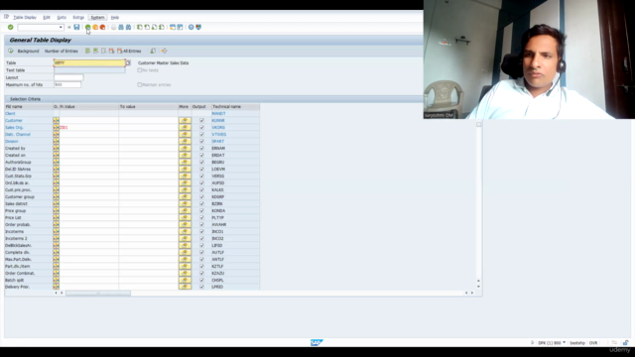The width and height of the screenshot is (635, 357).
Task: Click the selection option icon for Sales Org.
Action: pos(56,127)
